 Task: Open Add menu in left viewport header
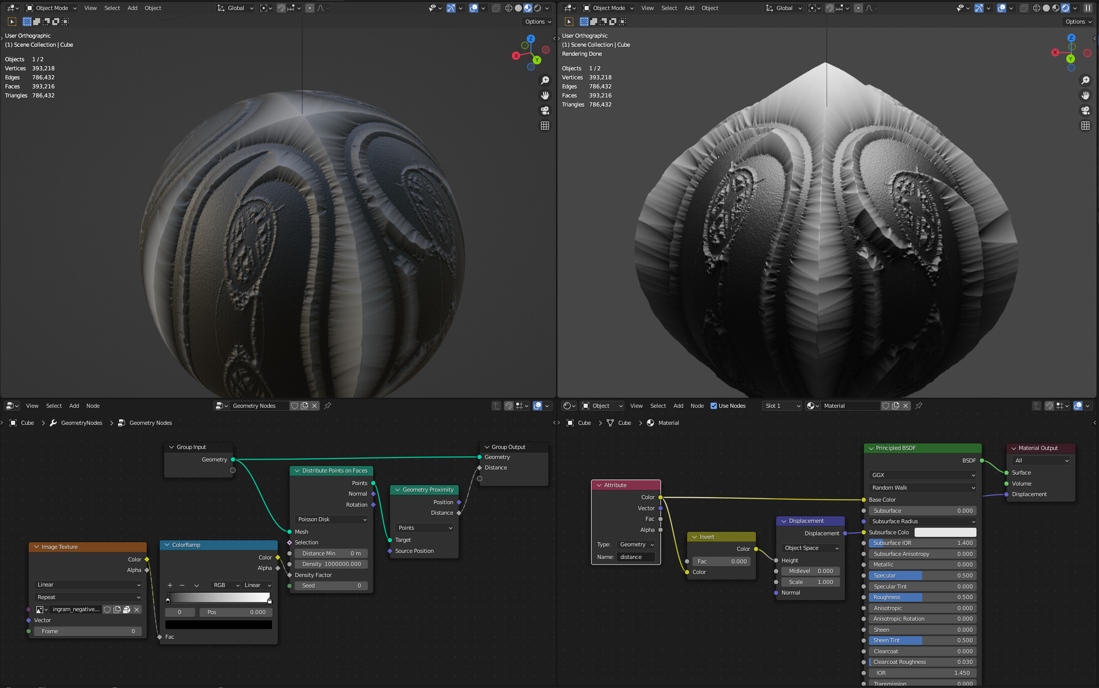tap(132, 8)
